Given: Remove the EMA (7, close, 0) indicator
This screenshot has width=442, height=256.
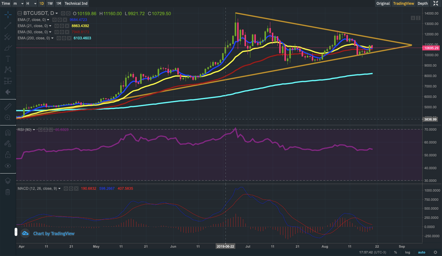Looking at the screenshot, I should coord(65,20).
